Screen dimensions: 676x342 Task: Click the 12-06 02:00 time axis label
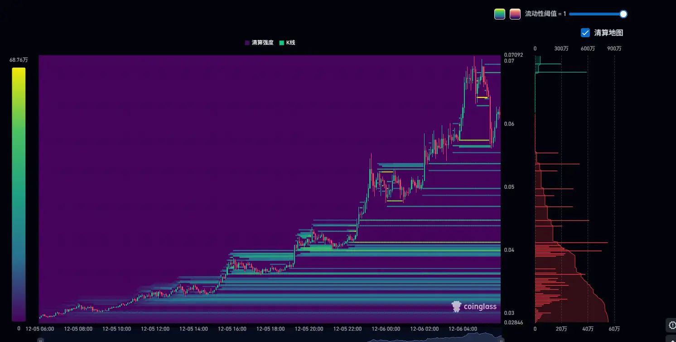tap(425, 329)
